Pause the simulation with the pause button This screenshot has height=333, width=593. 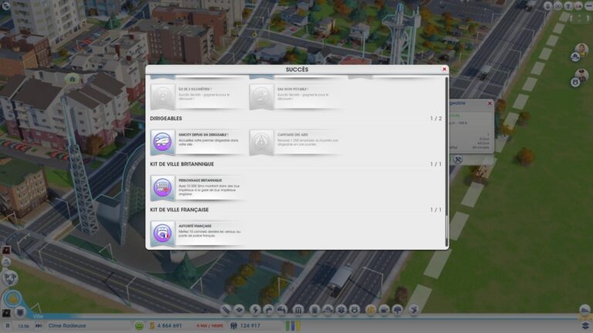pos(8,325)
